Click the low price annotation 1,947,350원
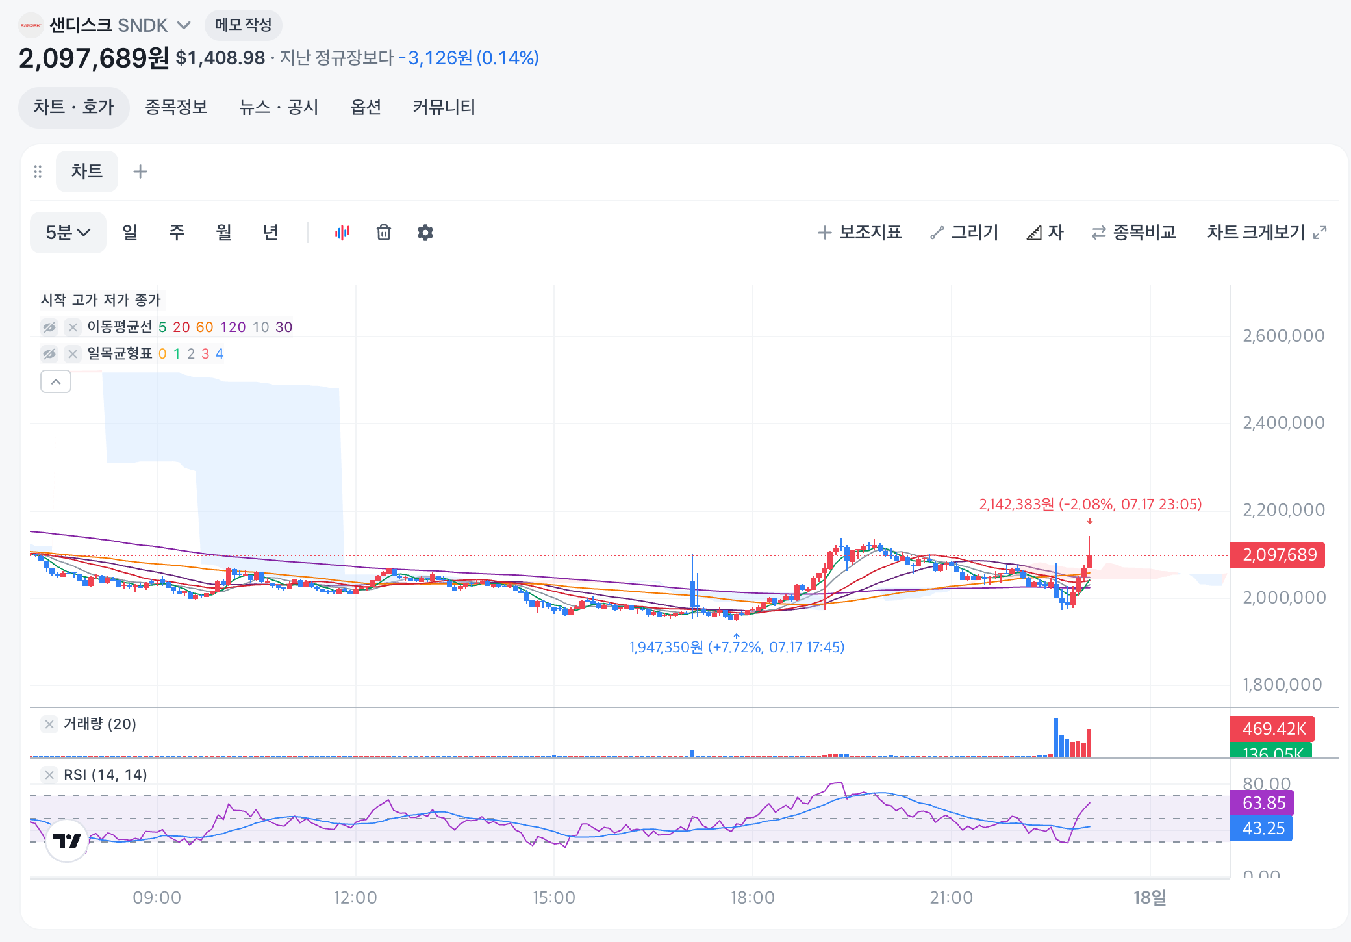The height and width of the screenshot is (942, 1351). [737, 647]
